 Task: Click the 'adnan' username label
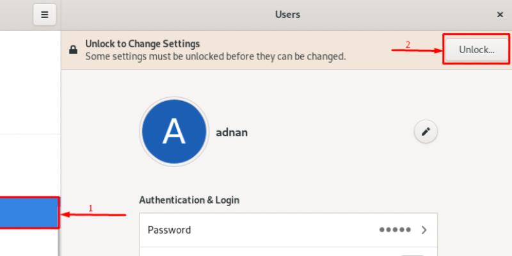pyautogui.click(x=231, y=132)
